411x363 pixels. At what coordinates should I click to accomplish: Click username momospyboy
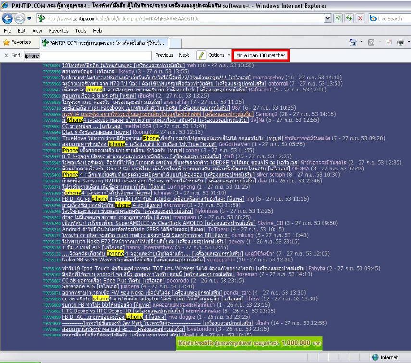tap(268, 78)
